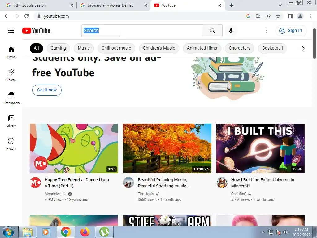Bookmark this page with star icon
317x238 pixels.
(x=278, y=16)
